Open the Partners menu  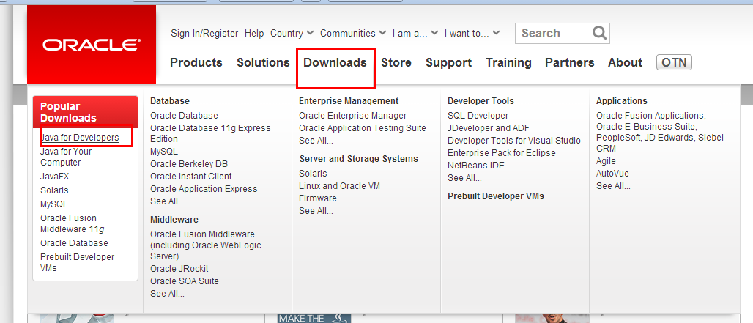570,62
